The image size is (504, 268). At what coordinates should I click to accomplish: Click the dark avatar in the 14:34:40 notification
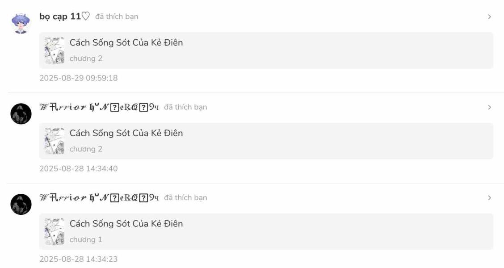pyautogui.click(x=21, y=114)
